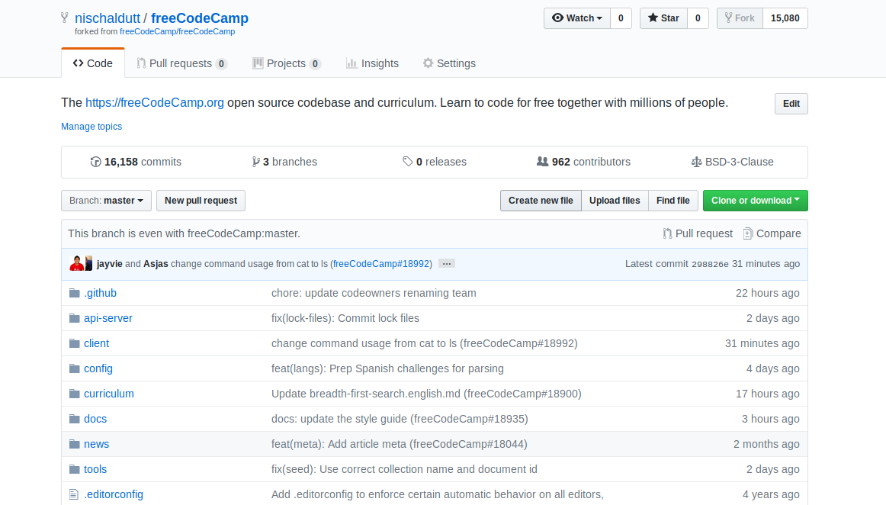Open the Branch: master dropdown

tap(106, 201)
